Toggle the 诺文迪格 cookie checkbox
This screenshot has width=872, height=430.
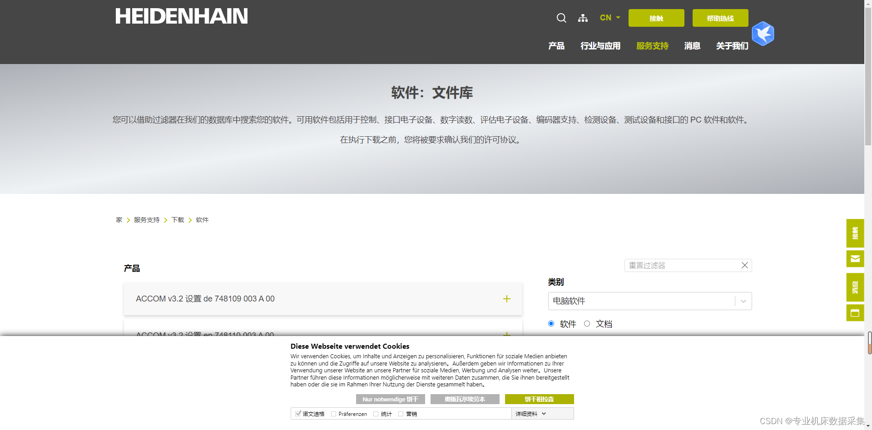pos(298,414)
